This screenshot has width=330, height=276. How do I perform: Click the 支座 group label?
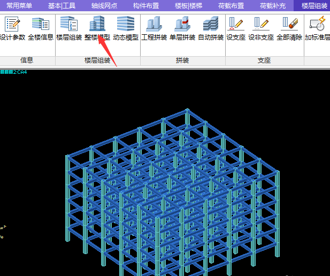click(264, 60)
